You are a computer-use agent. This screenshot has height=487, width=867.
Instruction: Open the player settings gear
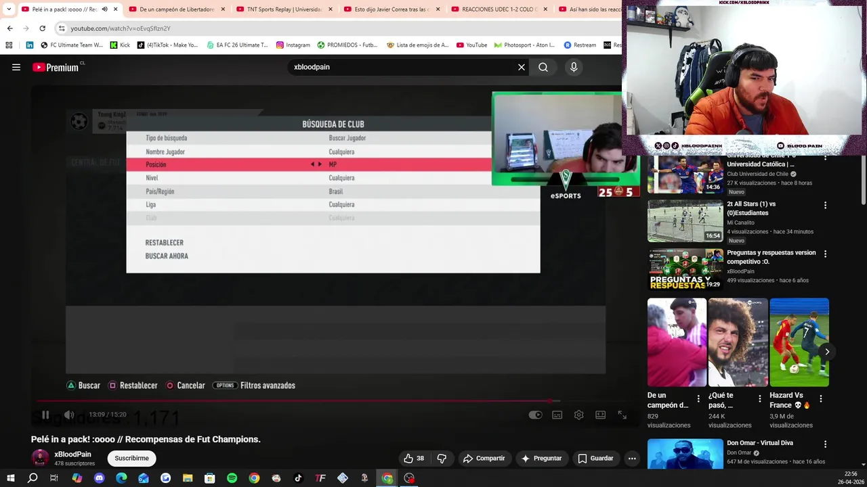pos(578,415)
